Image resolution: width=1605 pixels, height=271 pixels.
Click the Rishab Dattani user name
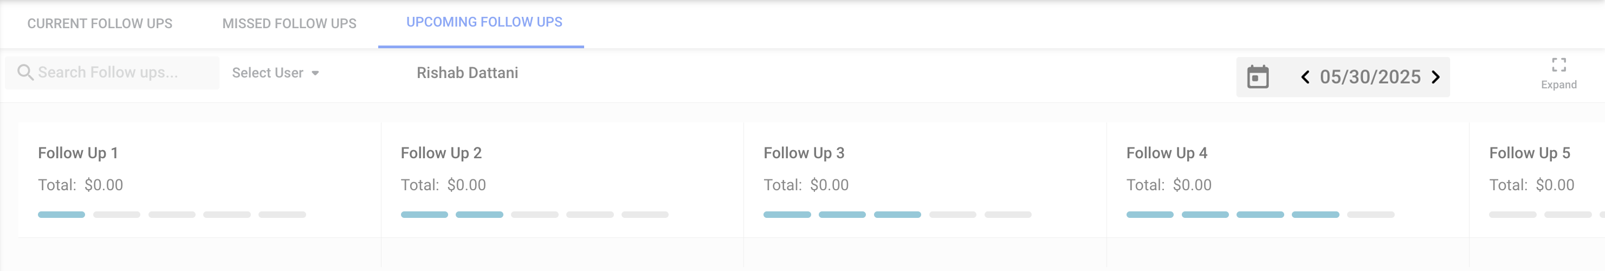coord(467,73)
